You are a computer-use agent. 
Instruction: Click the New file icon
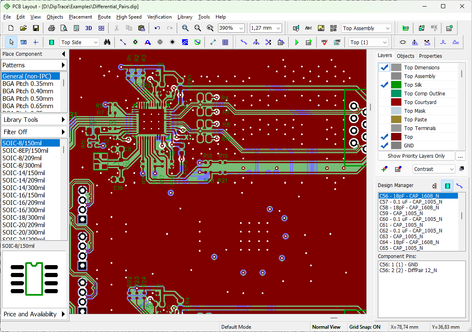click(11, 28)
